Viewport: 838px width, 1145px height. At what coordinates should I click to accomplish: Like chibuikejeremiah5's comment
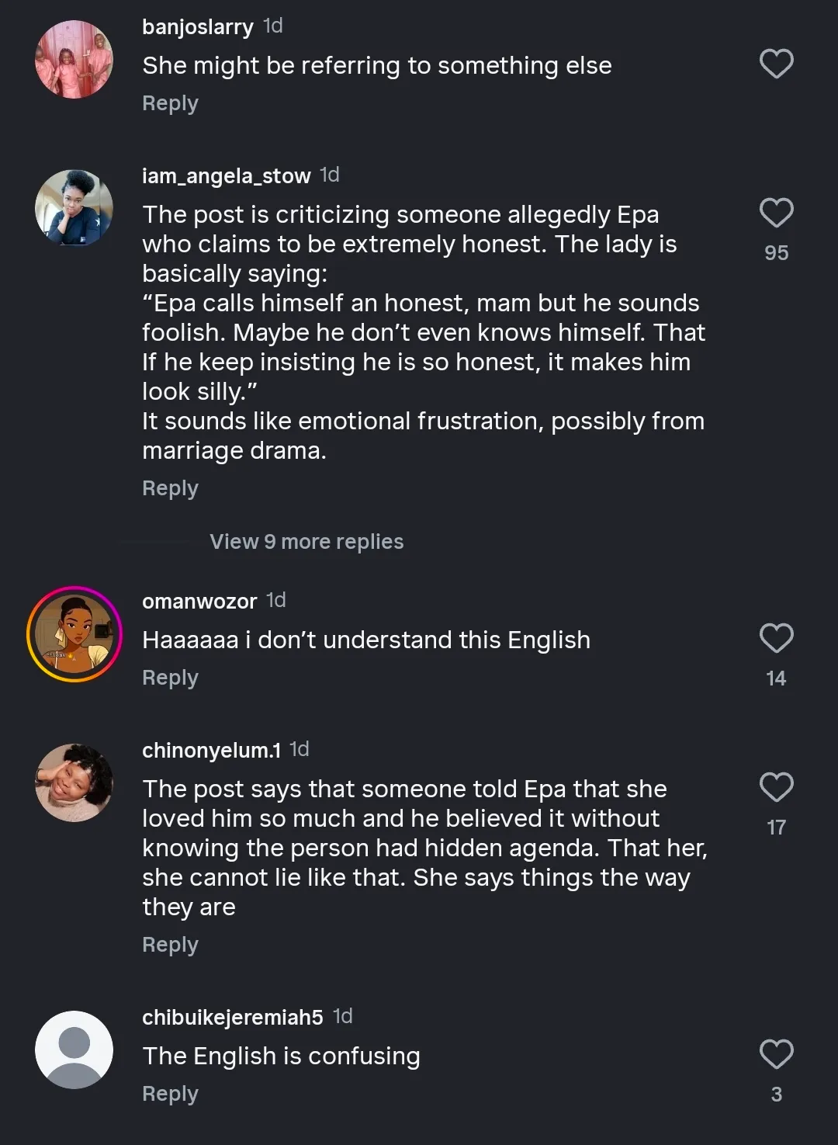776,1054
